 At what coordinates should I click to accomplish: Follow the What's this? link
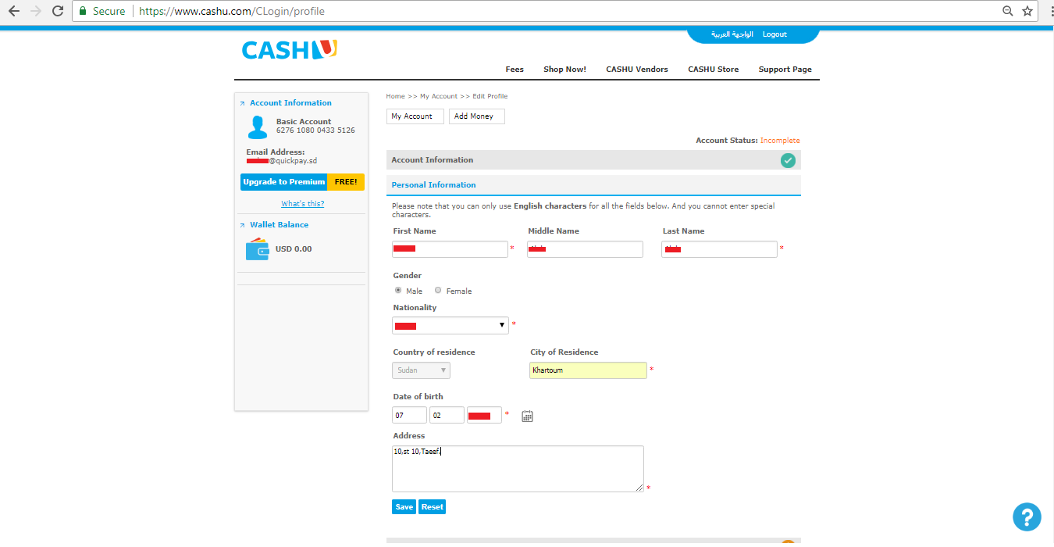click(302, 204)
